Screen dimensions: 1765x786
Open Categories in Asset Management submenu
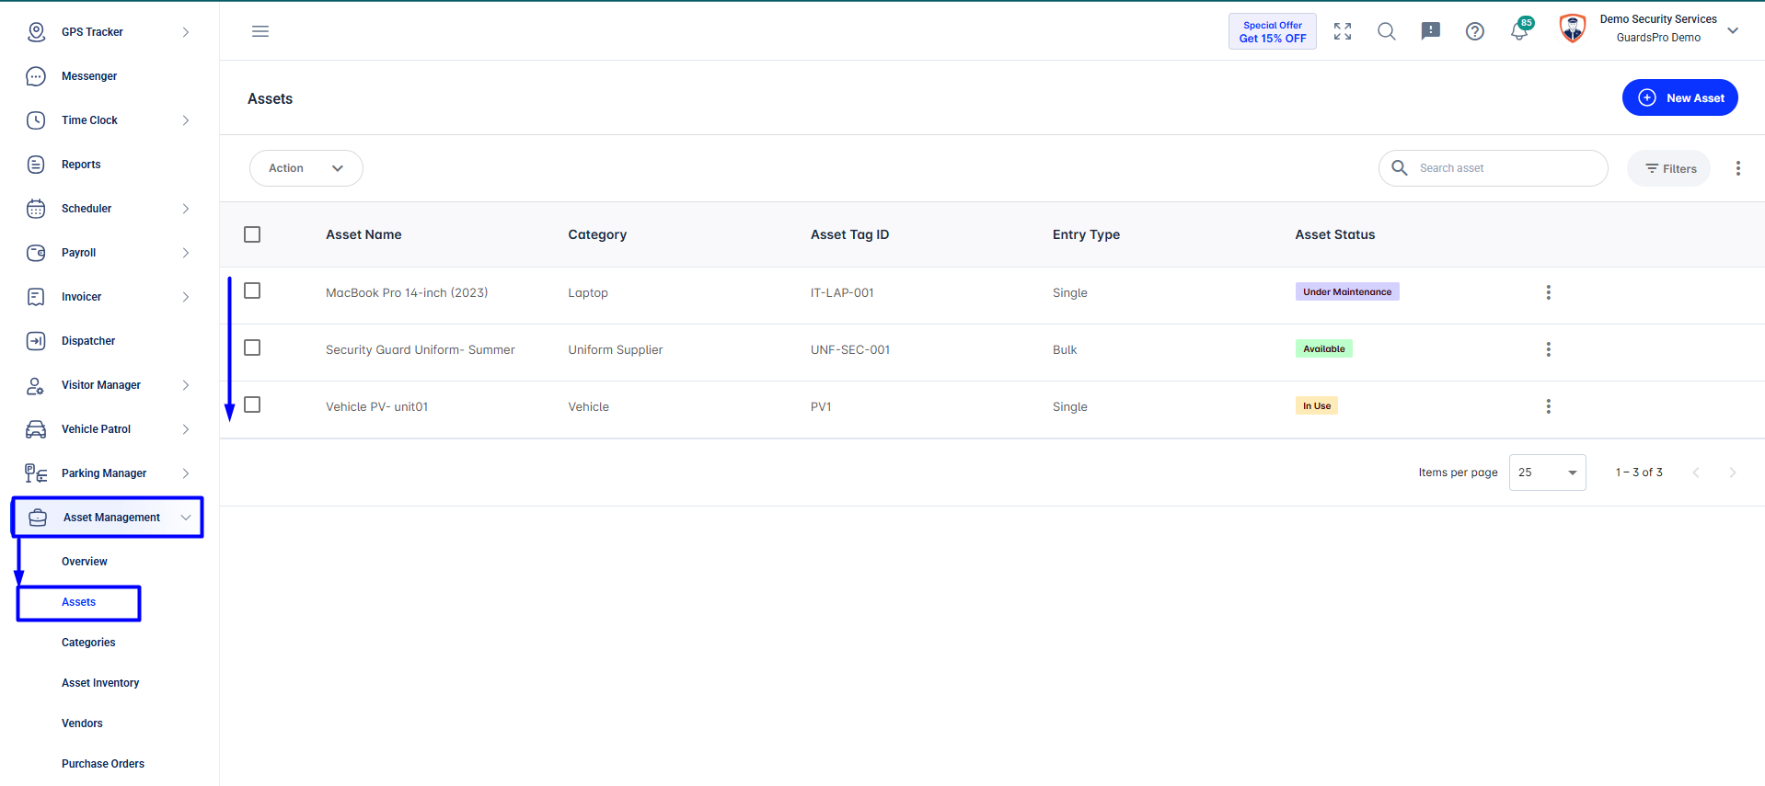point(88,643)
